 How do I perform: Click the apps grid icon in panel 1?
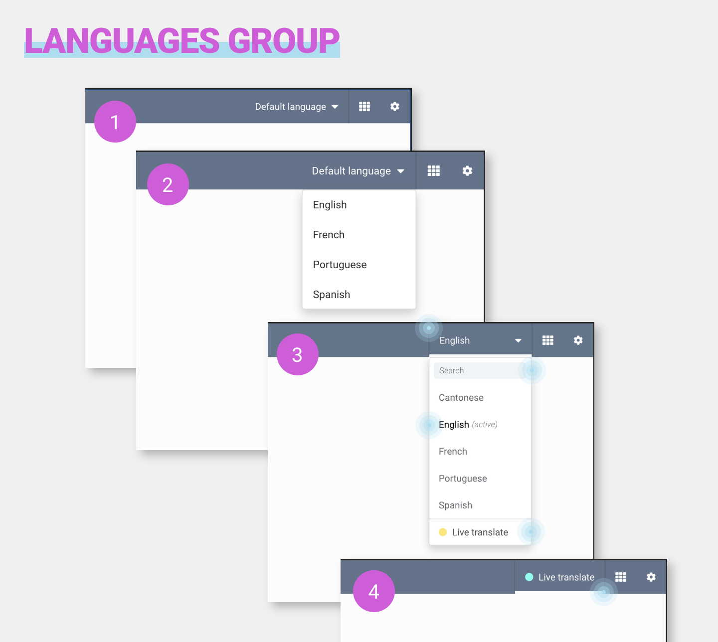pos(364,106)
